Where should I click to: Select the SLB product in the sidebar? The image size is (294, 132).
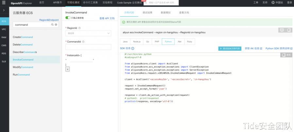click(4, 61)
